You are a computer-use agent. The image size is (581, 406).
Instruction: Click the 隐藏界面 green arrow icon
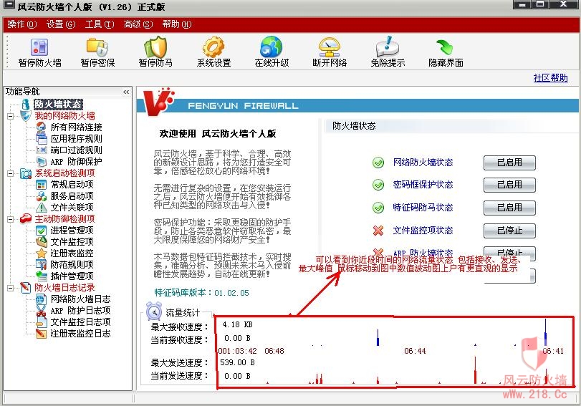point(445,47)
